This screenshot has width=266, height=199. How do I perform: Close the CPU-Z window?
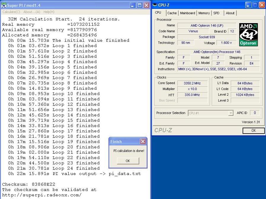(x=262, y=5)
